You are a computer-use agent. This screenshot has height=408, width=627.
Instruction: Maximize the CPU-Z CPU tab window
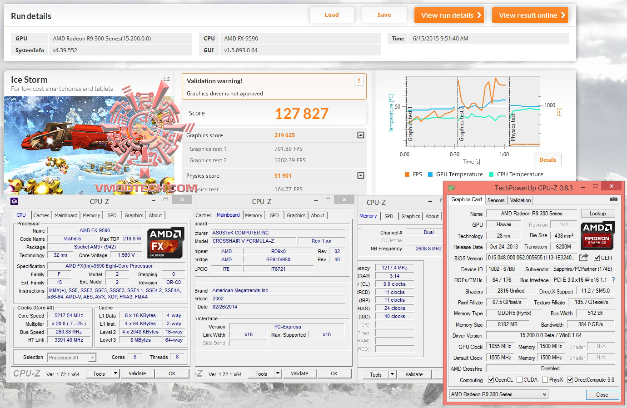coord(166,200)
